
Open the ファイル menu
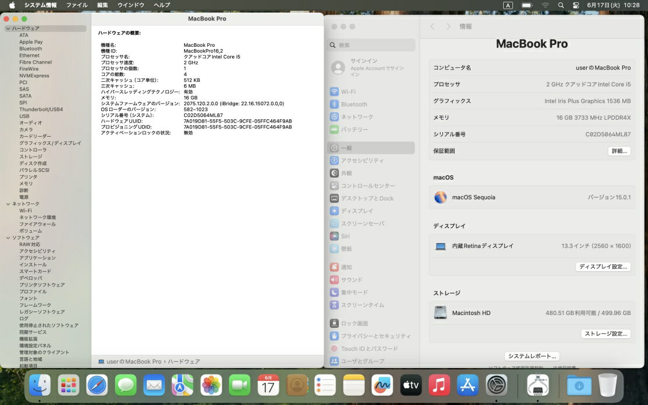pyautogui.click(x=77, y=5)
